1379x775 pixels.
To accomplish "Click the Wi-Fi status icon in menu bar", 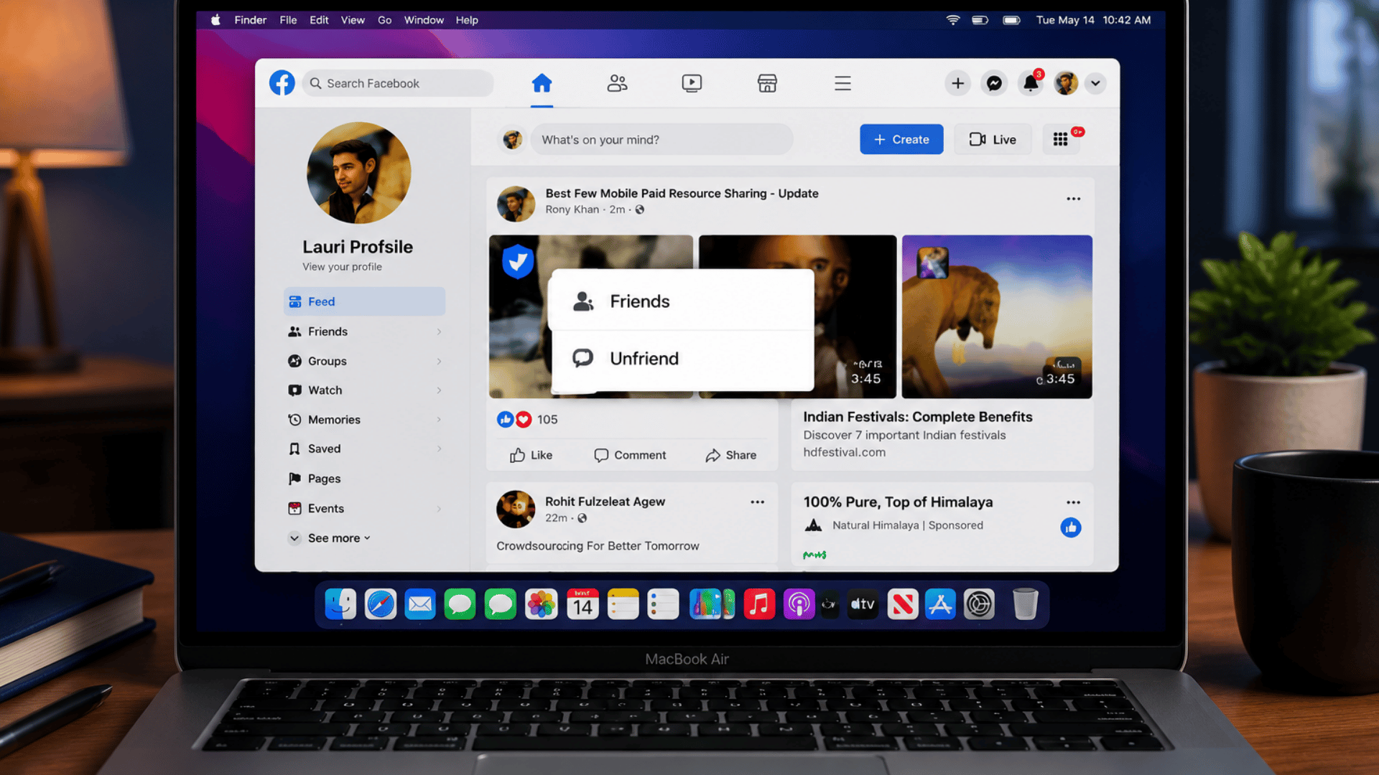I will 953,20.
